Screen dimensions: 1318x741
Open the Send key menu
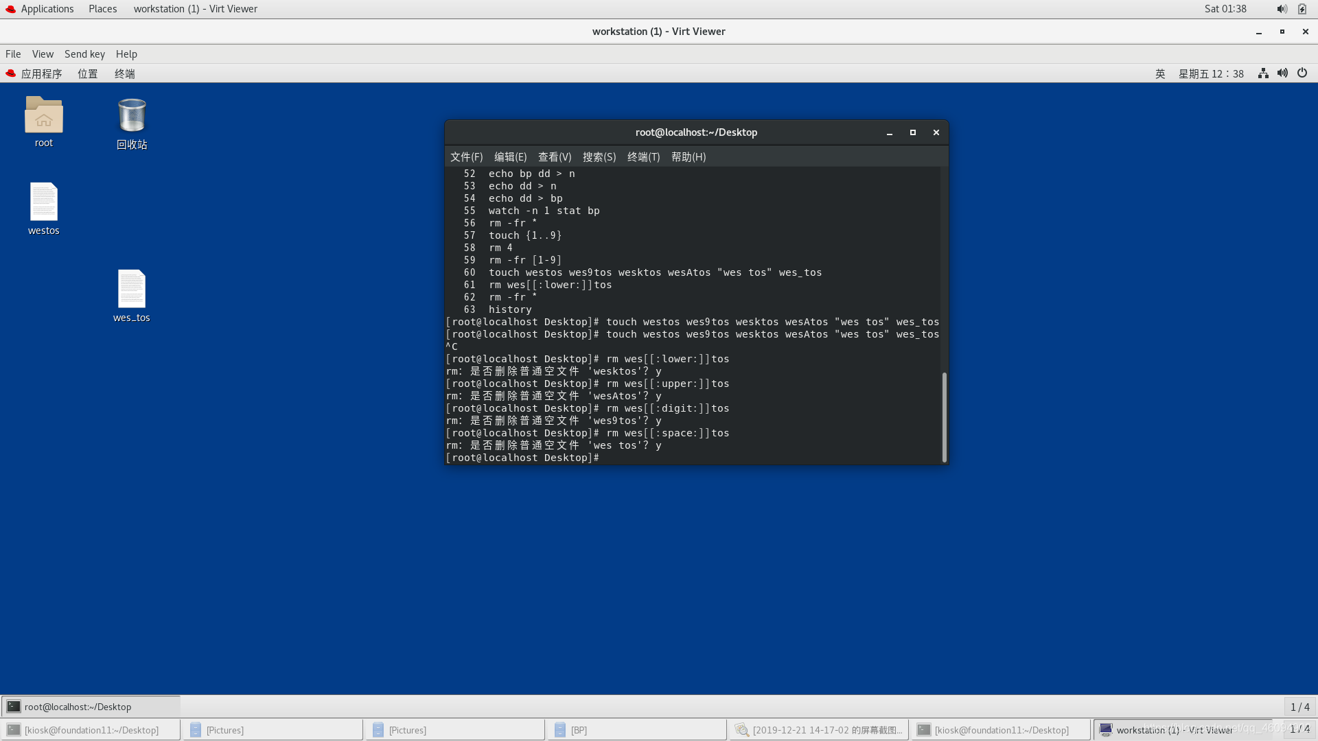[84, 54]
